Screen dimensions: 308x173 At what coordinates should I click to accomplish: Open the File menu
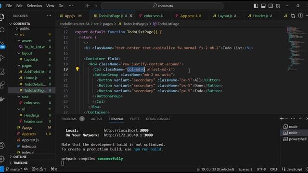[9, 6]
